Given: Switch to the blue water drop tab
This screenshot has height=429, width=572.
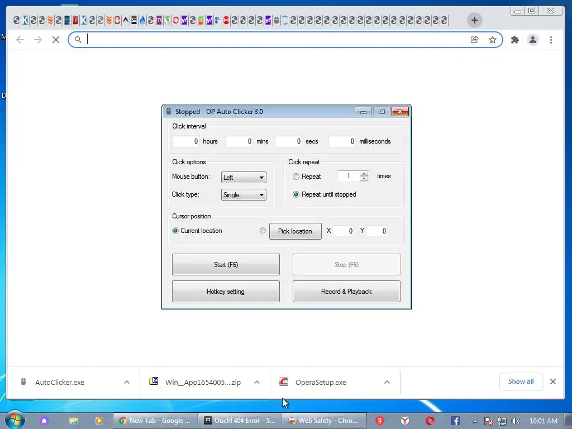Looking at the screenshot, I should [x=142, y=20].
